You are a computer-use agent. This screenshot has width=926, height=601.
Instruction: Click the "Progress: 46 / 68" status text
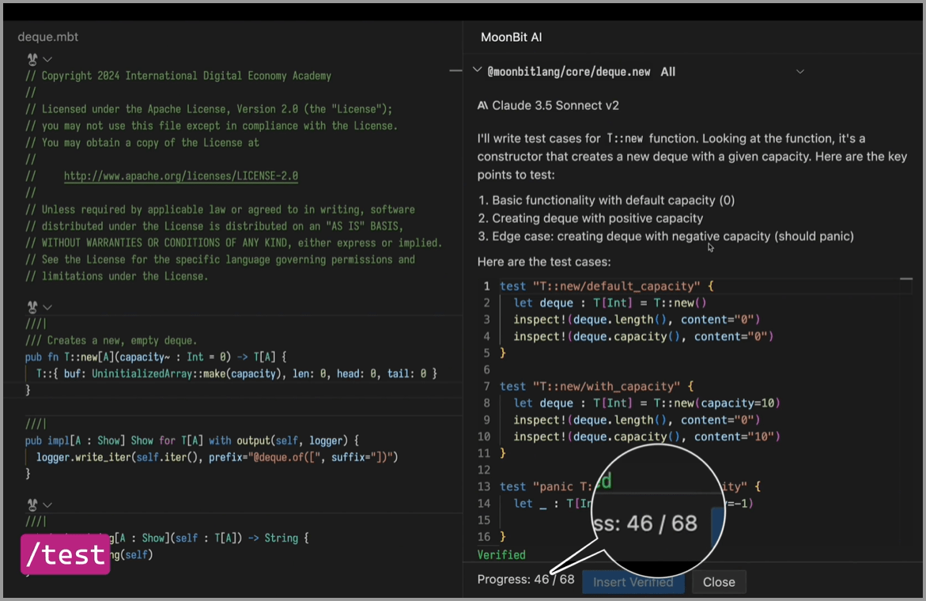[x=526, y=579]
